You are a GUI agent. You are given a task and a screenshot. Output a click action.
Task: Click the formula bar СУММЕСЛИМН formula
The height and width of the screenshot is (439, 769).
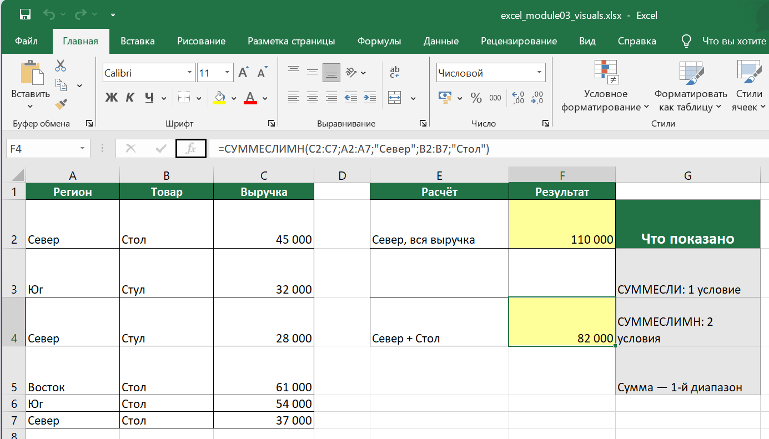click(353, 149)
